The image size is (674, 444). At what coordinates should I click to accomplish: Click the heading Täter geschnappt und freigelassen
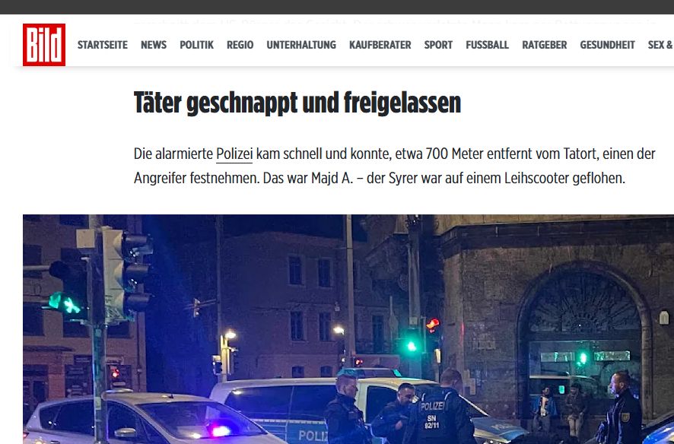coord(297,103)
